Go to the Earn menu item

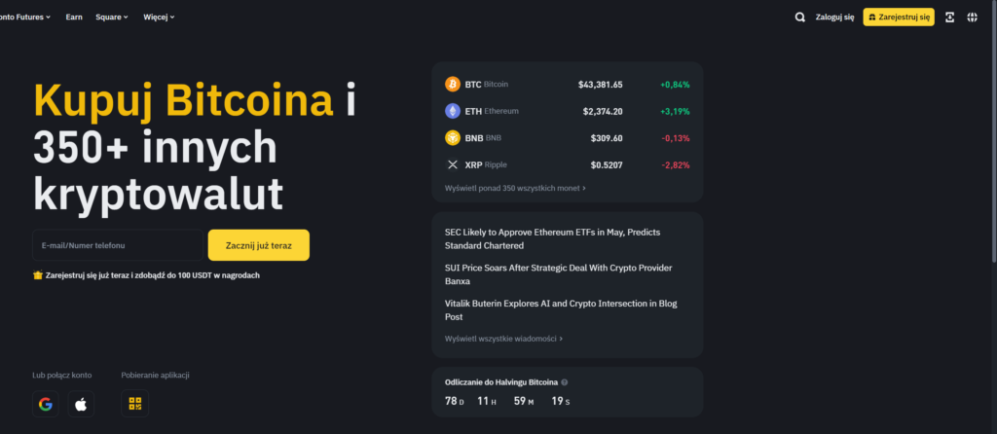(x=74, y=17)
